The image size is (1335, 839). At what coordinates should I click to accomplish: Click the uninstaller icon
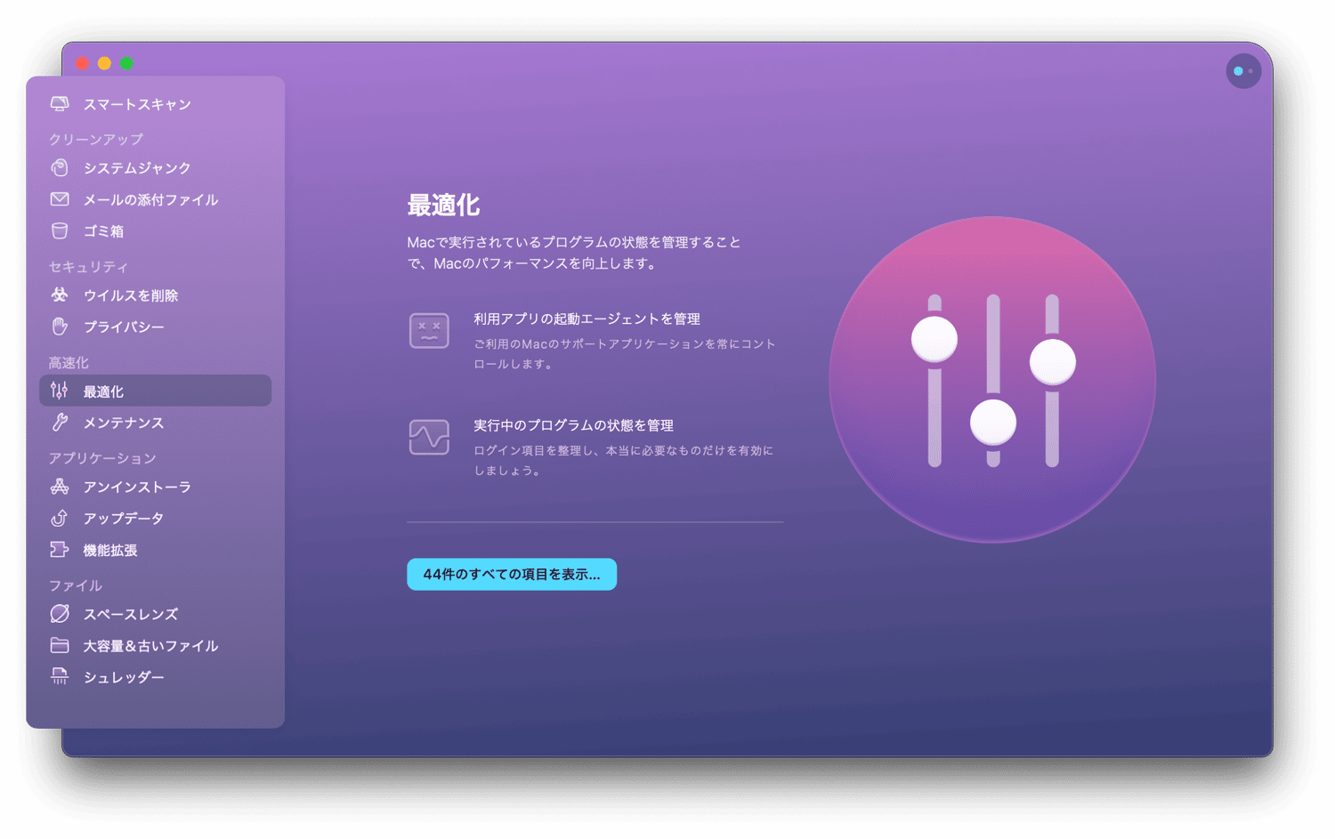click(x=60, y=487)
